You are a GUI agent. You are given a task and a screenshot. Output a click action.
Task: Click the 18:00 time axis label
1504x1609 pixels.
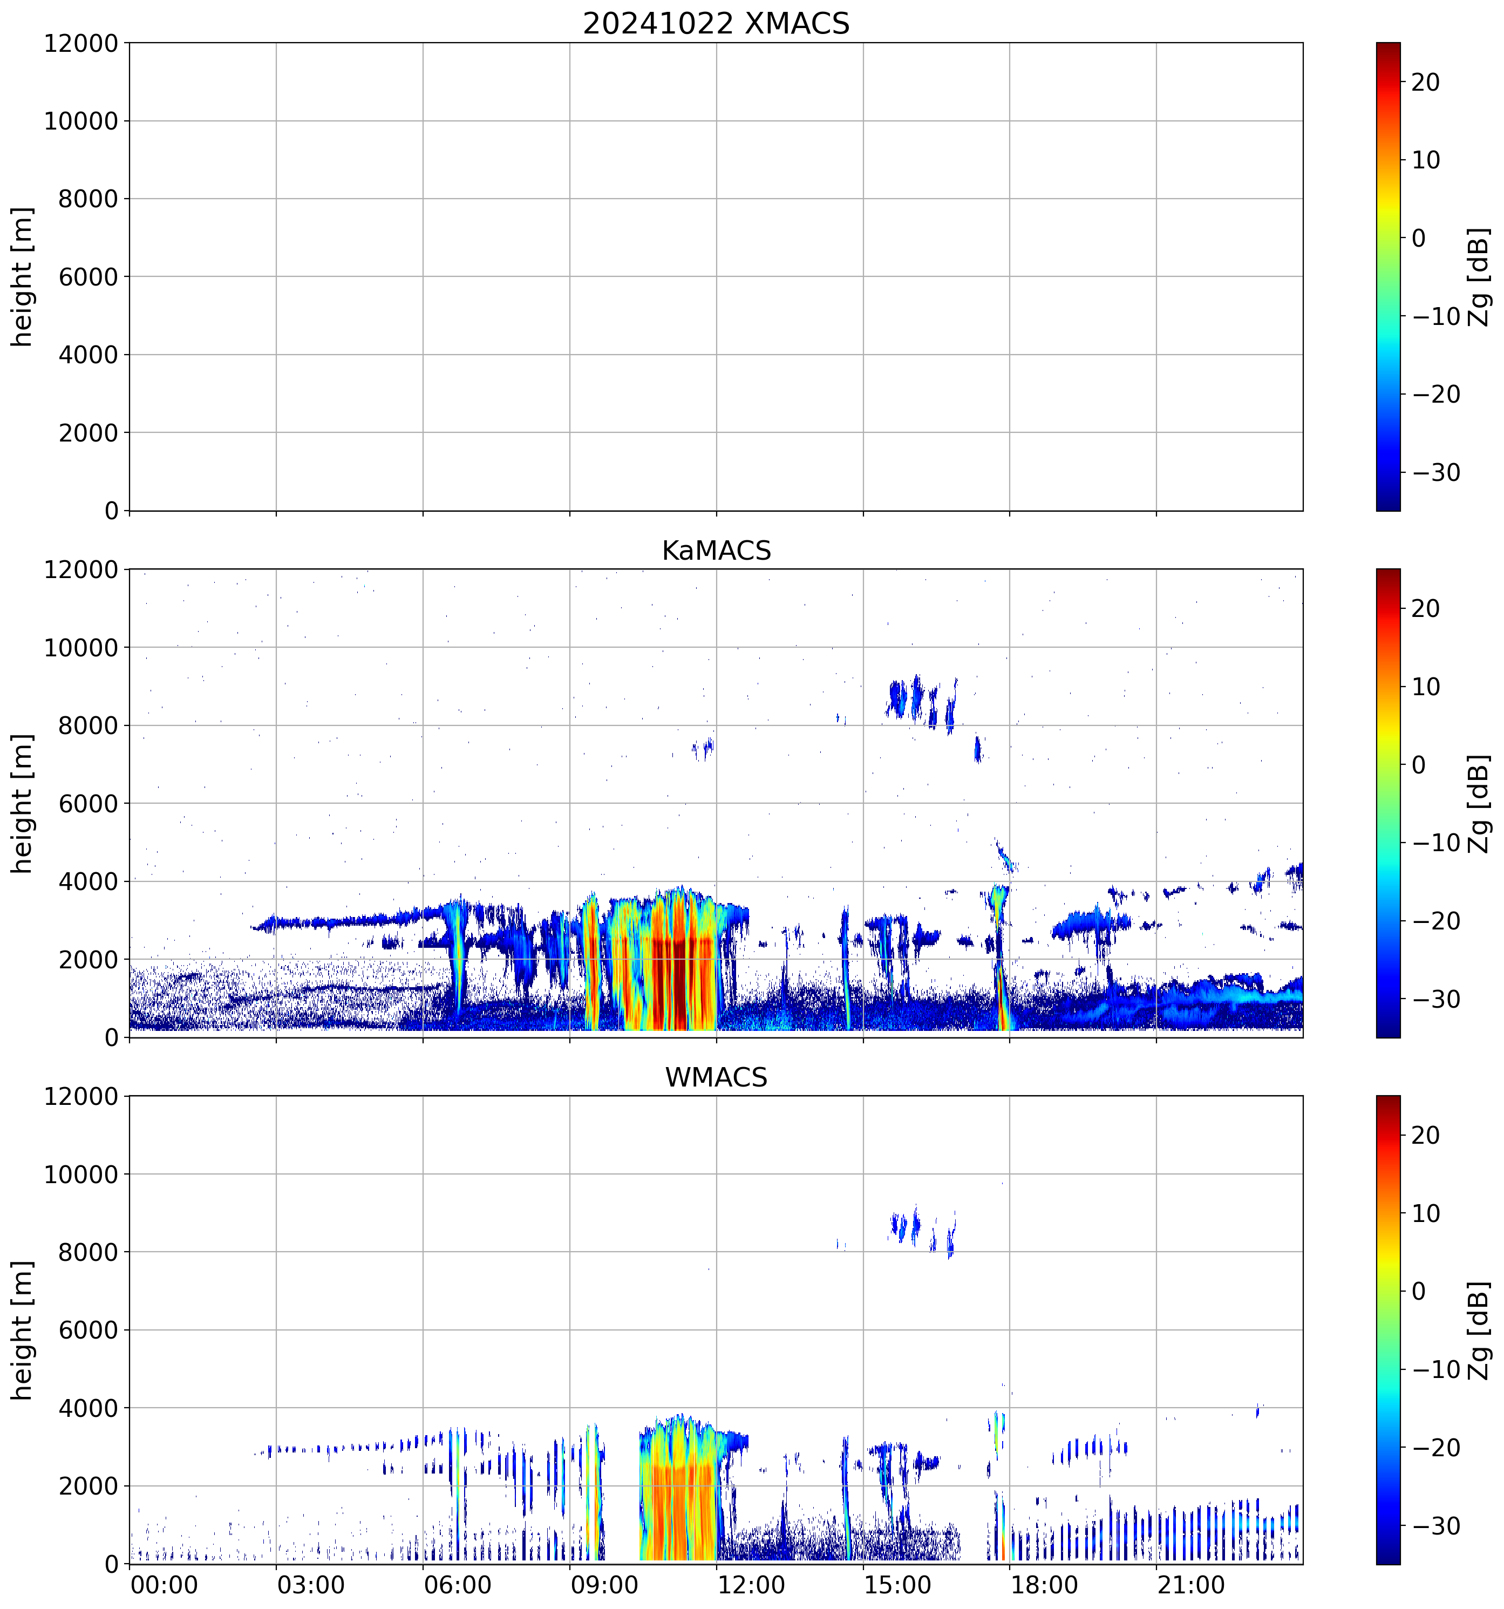[1044, 1585]
